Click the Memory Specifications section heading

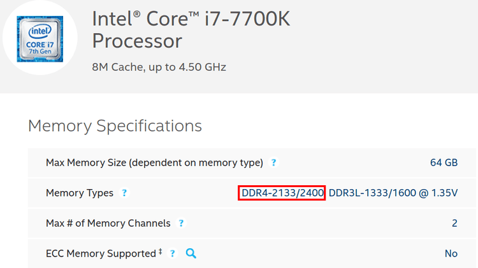[115, 126]
